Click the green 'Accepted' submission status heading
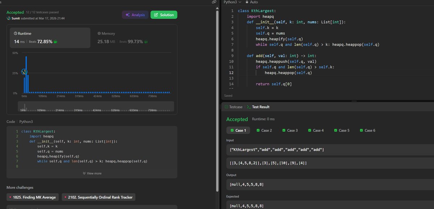This screenshot has width=434, height=209. coord(15,12)
